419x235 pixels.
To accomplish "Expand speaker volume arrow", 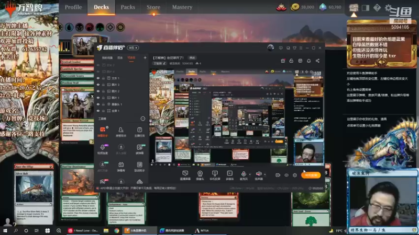I will [265, 174].
